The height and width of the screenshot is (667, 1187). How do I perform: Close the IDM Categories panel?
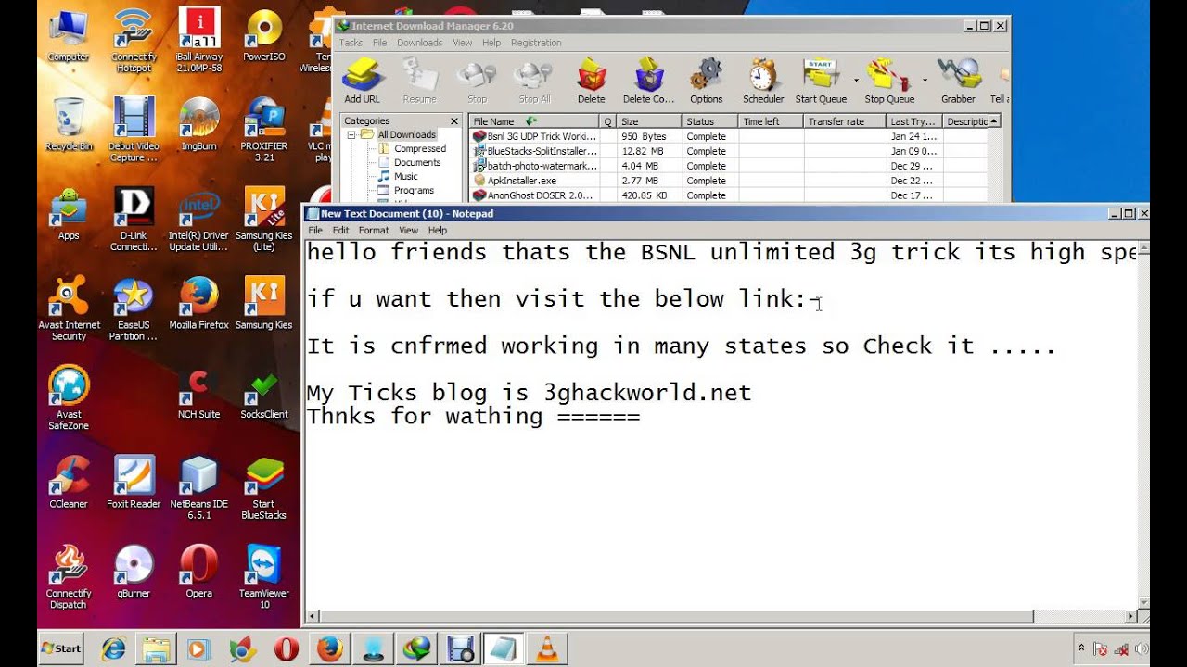click(x=454, y=121)
